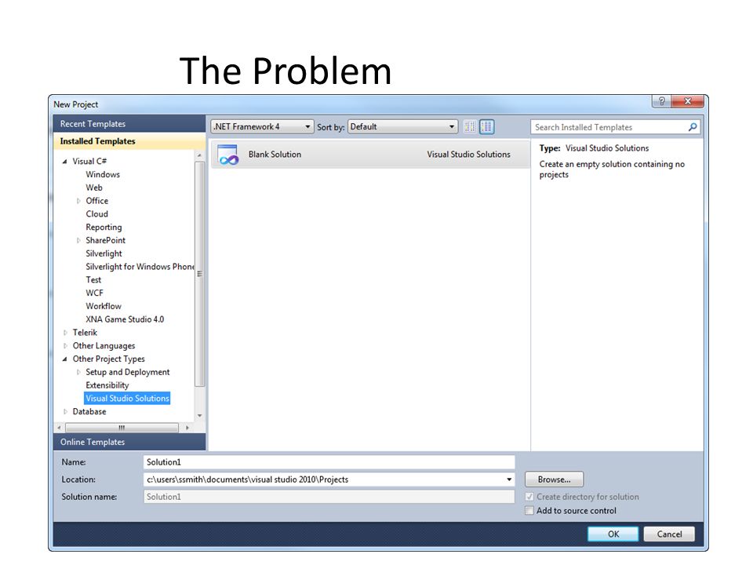The height and width of the screenshot is (565, 753).
Task: Click the tree horizontal scrollbar thumb
Action: pos(122,428)
